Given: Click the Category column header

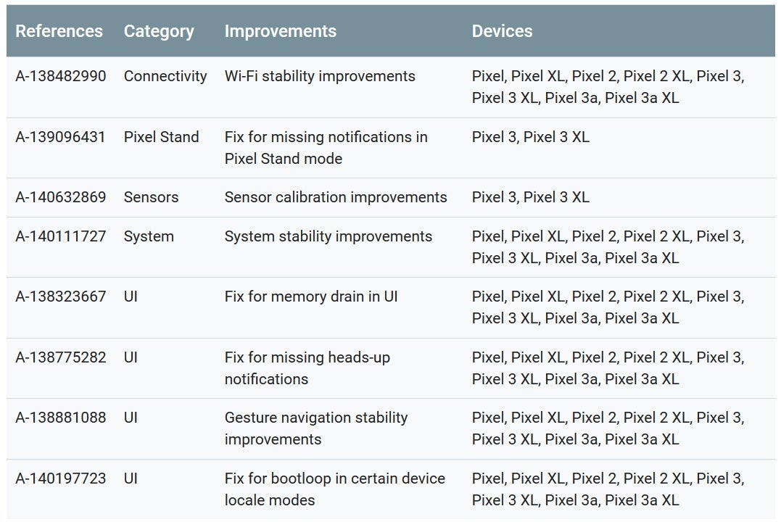Looking at the screenshot, I should click(x=159, y=31).
